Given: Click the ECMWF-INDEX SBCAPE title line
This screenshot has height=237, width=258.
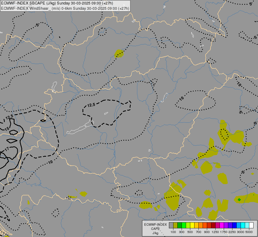Looking at the screenshot, I should pos(57,3).
